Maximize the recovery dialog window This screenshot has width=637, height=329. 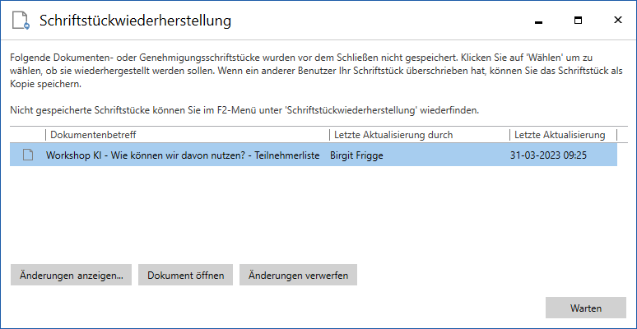[578, 20]
